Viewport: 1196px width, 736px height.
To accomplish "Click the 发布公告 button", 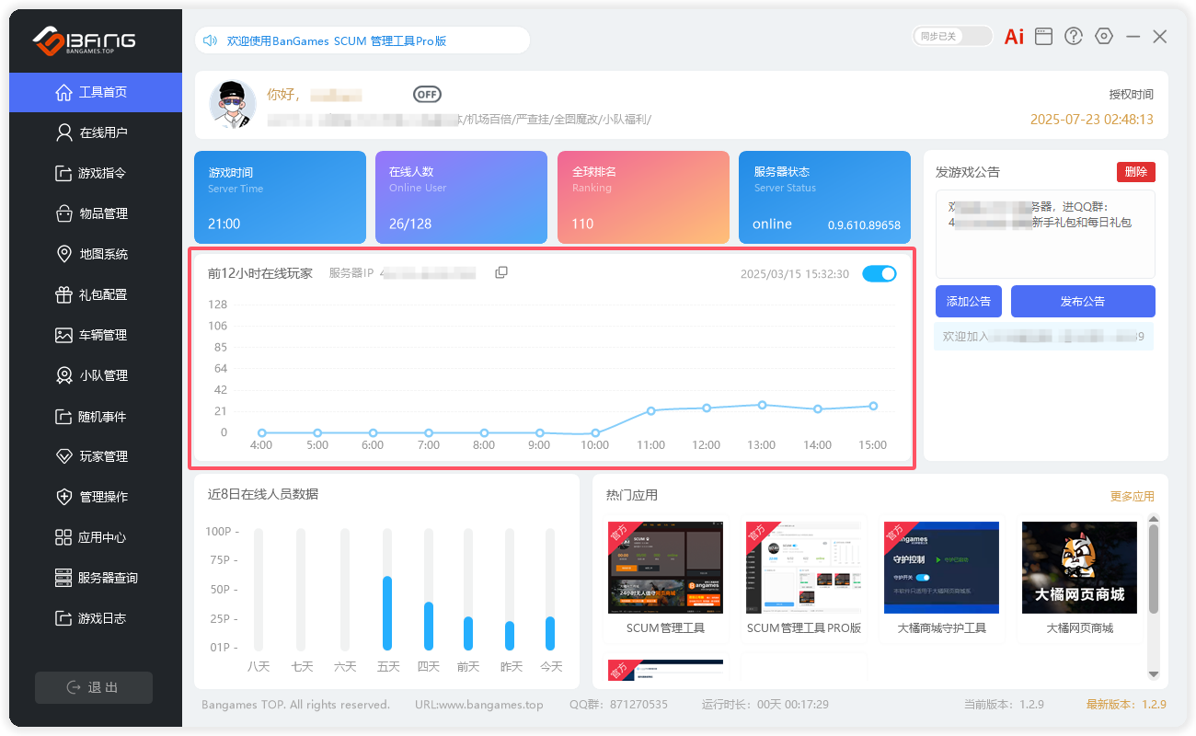I will point(1082,301).
